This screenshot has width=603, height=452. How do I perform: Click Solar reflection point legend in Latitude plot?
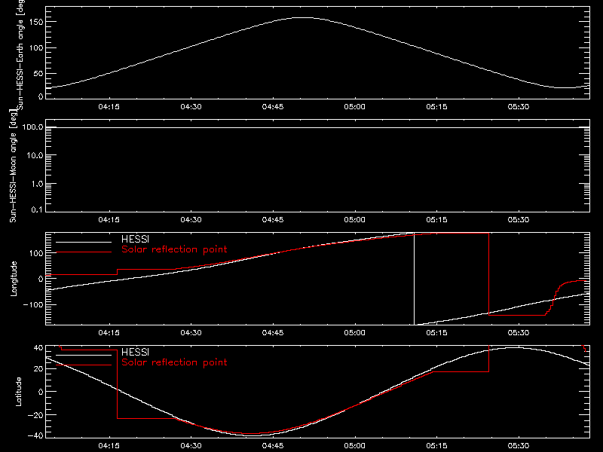point(174,362)
